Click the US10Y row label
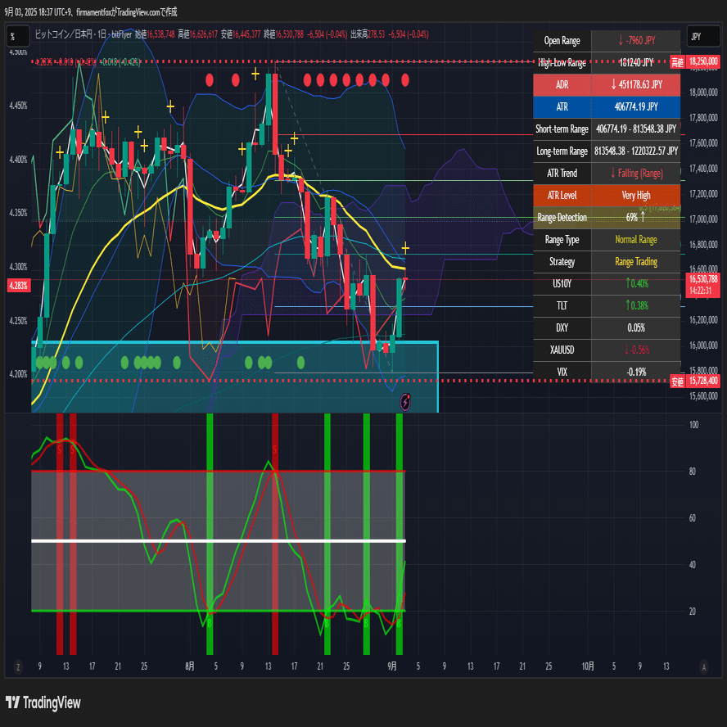The width and height of the screenshot is (727, 727). [x=562, y=284]
